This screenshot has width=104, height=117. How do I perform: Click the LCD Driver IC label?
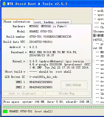[15, 77]
